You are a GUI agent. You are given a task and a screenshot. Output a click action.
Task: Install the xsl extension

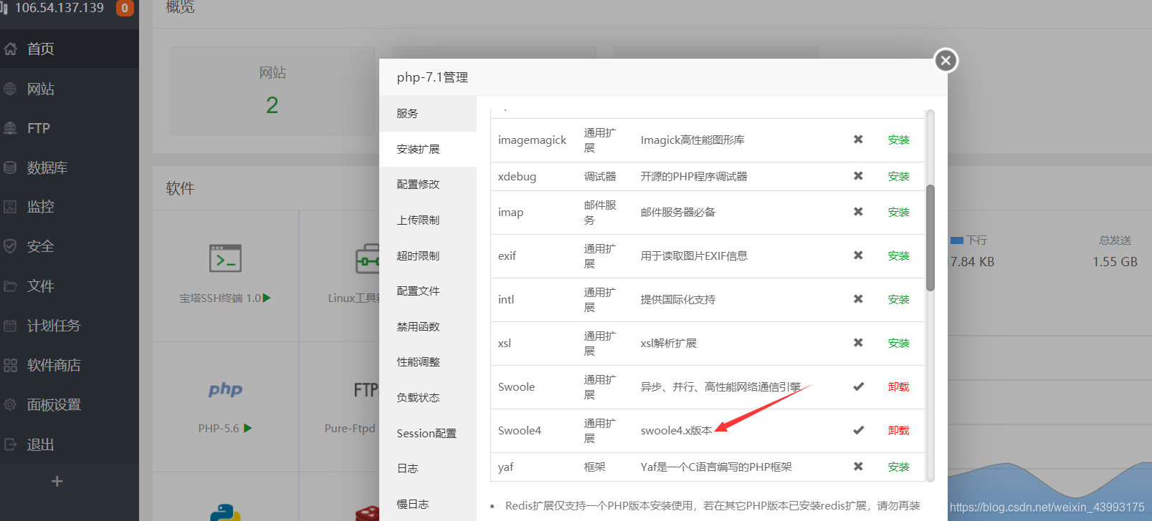pos(898,344)
